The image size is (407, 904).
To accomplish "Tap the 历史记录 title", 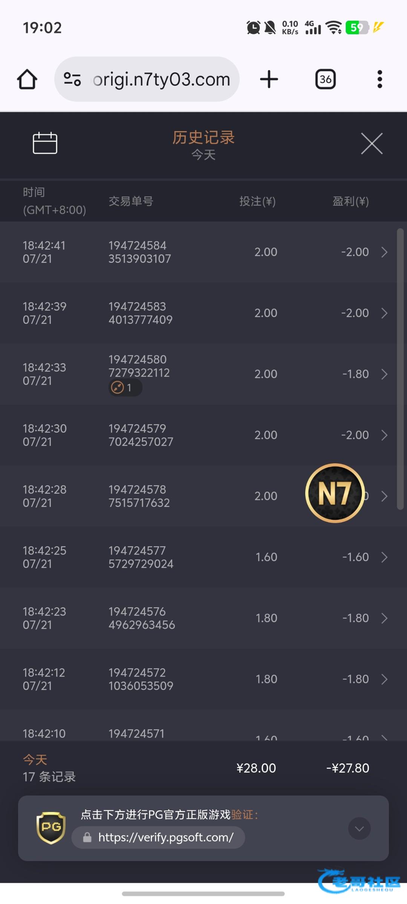I will pyautogui.click(x=203, y=138).
